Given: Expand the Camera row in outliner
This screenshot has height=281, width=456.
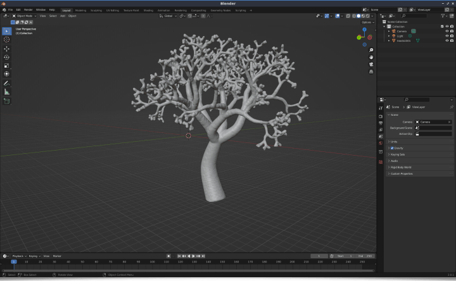Looking at the screenshot, I should coord(389,32).
